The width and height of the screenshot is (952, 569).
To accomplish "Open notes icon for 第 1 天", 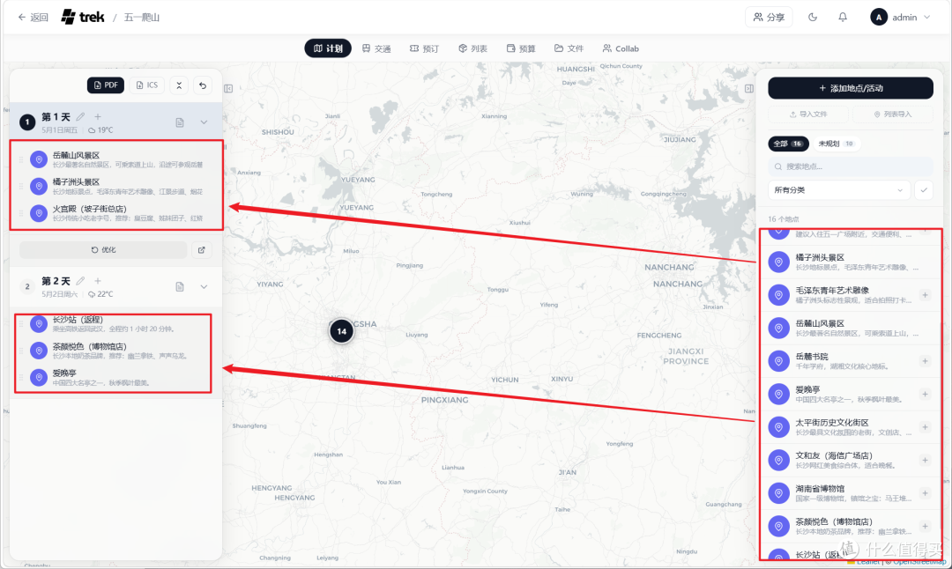I will click(x=180, y=122).
